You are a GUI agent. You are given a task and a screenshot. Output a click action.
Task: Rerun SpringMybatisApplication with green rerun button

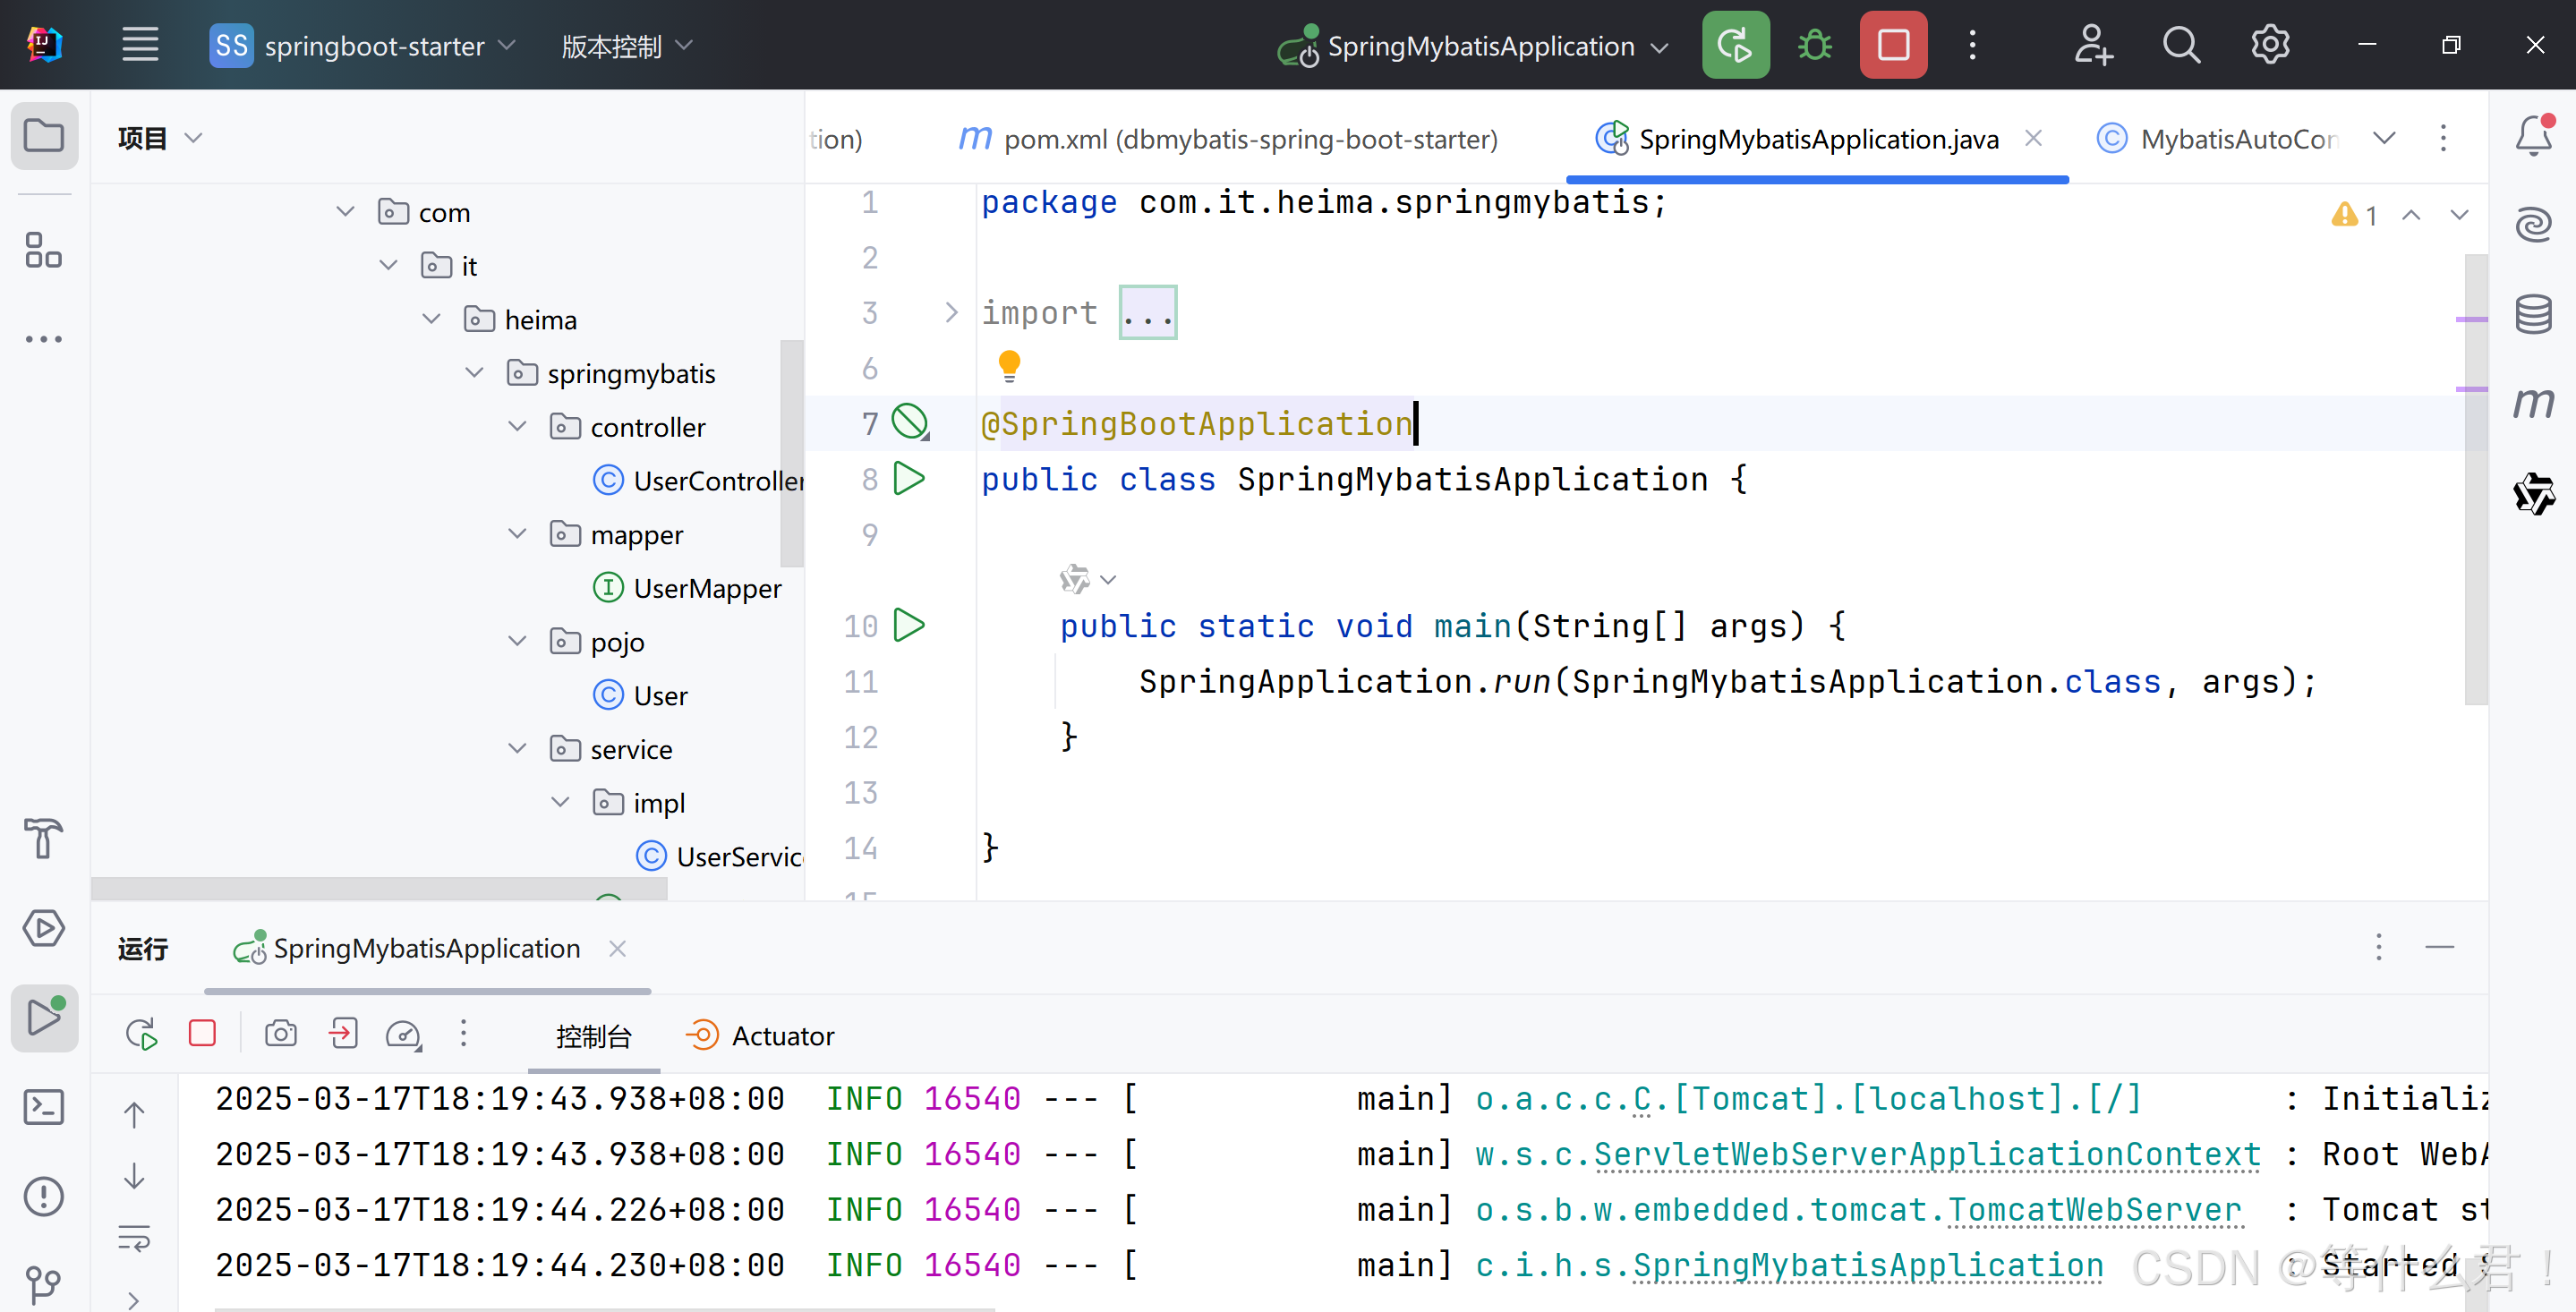click(x=1735, y=45)
